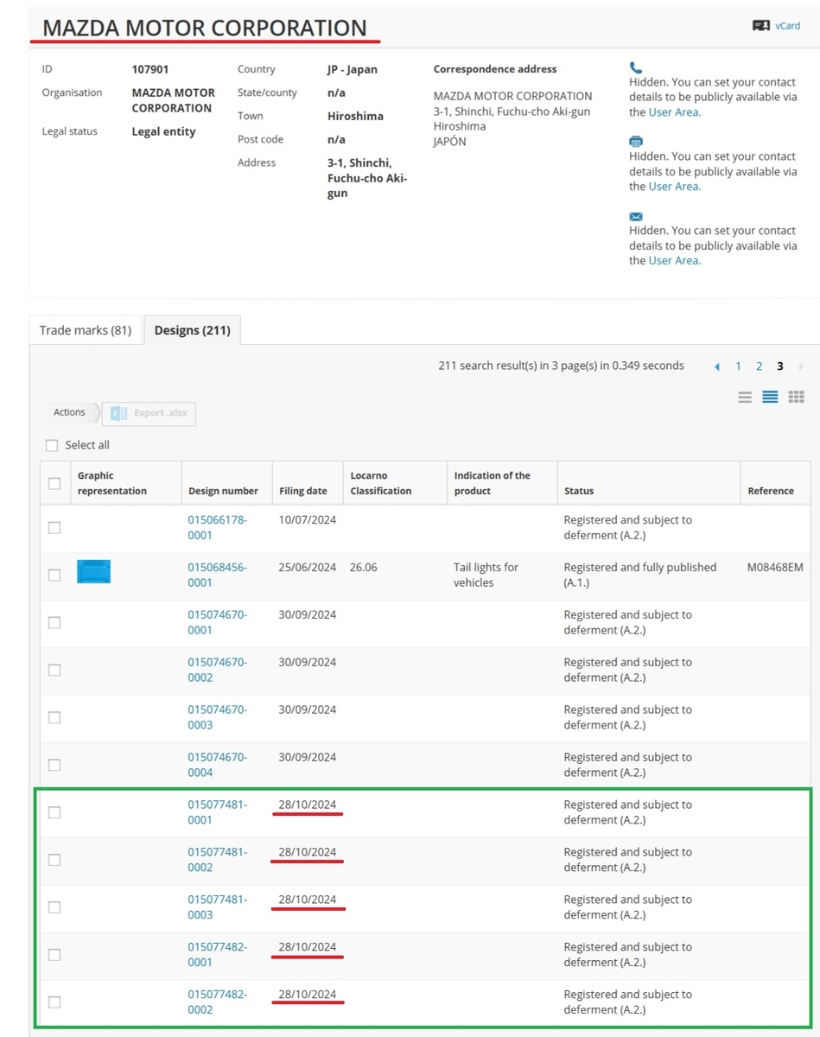
Task: Open the tail lights graphic thumbnail
Action: [x=93, y=571]
